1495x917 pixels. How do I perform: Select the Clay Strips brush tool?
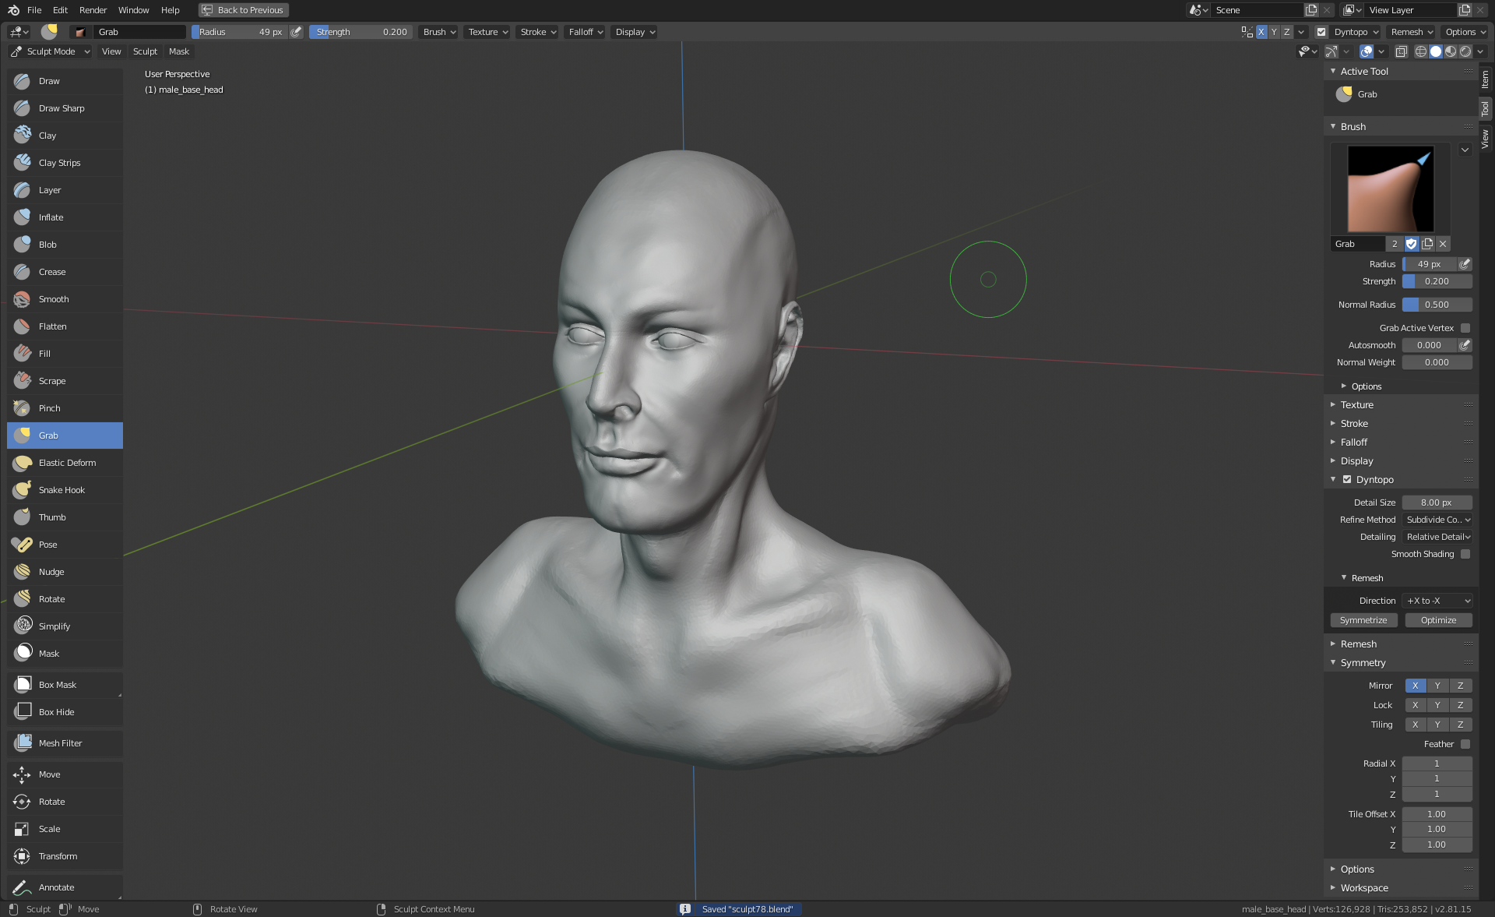pyautogui.click(x=59, y=163)
